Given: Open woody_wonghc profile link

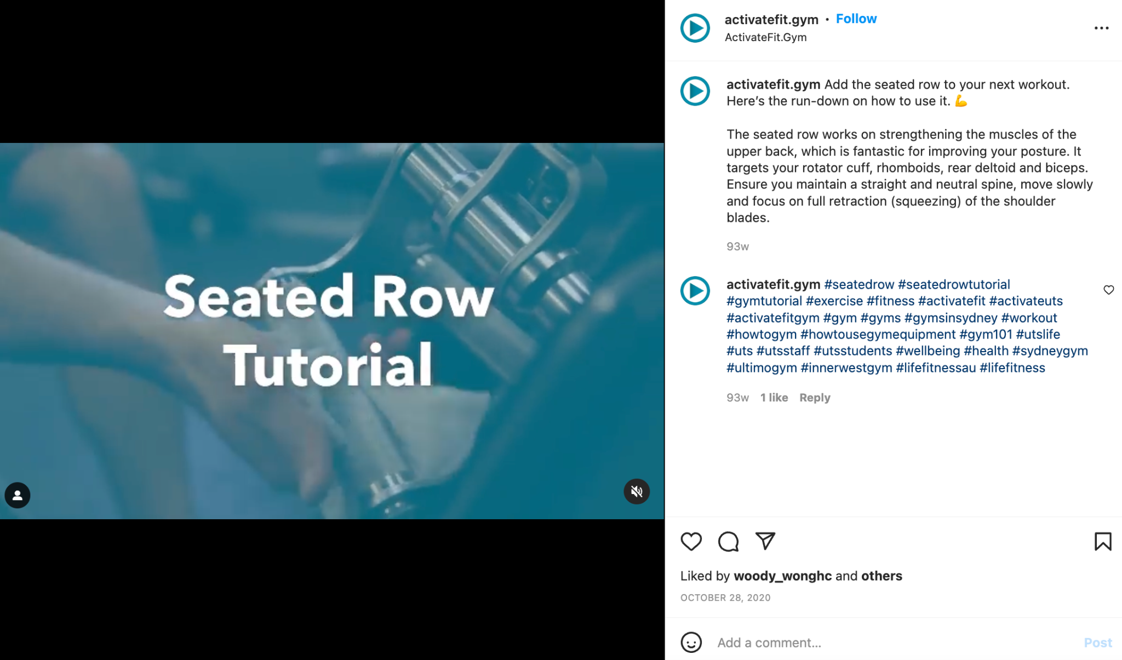Looking at the screenshot, I should (x=782, y=576).
